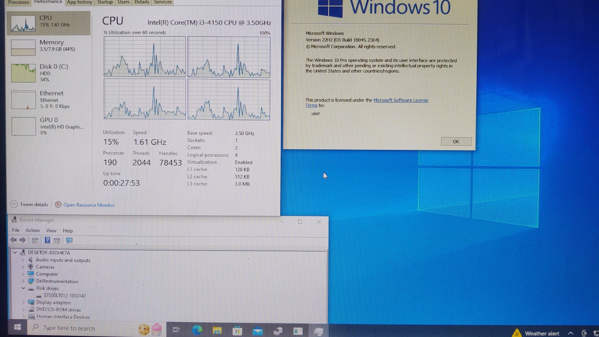Viewport: 599px width, 337px height.
Task: Open Microsoft Store from the taskbar
Action: (238, 330)
